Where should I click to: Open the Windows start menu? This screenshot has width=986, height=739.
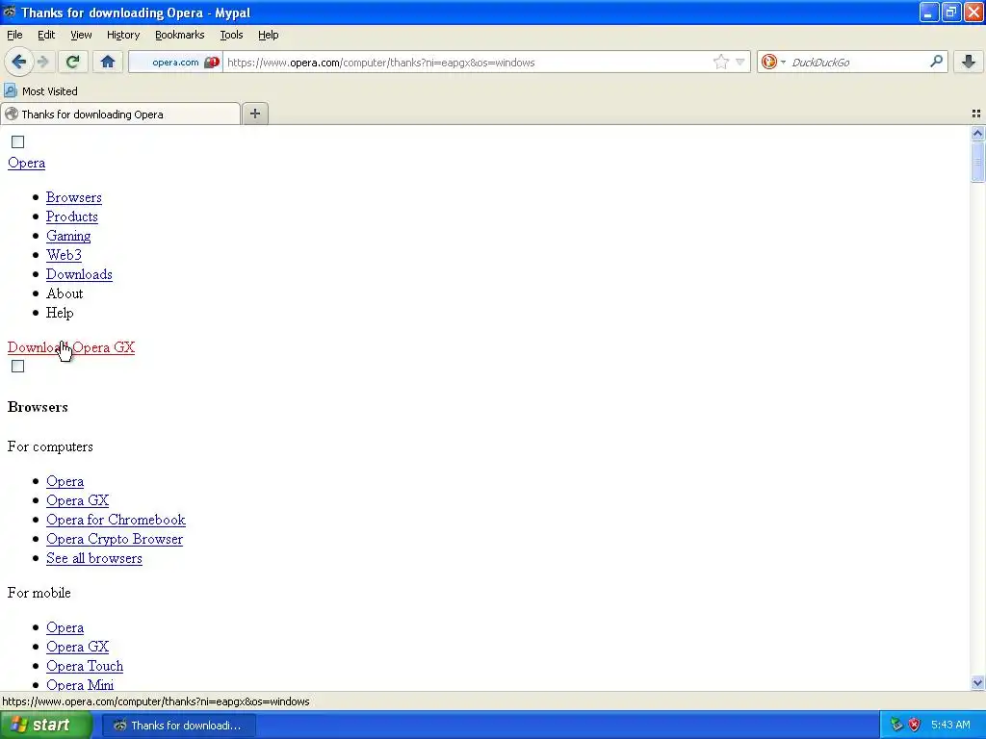pyautogui.click(x=46, y=726)
